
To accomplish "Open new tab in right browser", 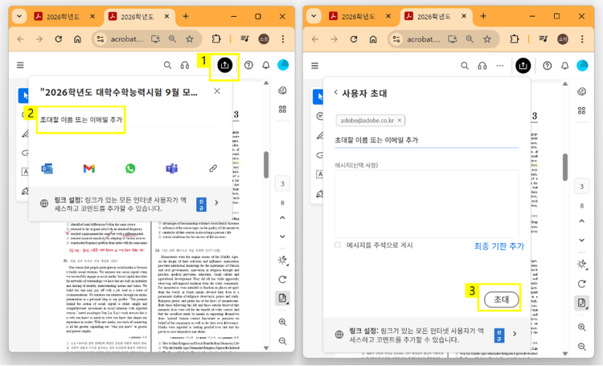I will point(483,16).
